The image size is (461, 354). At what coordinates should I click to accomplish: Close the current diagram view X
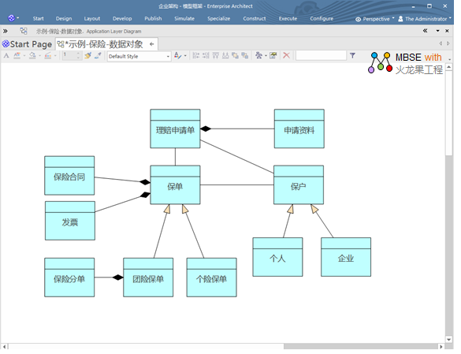click(447, 31)
